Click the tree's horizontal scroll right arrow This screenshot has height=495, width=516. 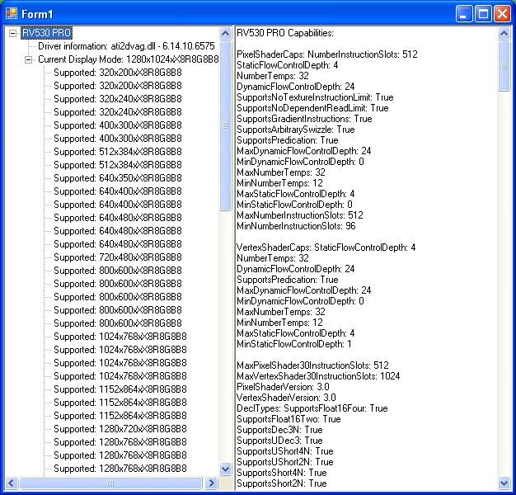click(213, 482)
